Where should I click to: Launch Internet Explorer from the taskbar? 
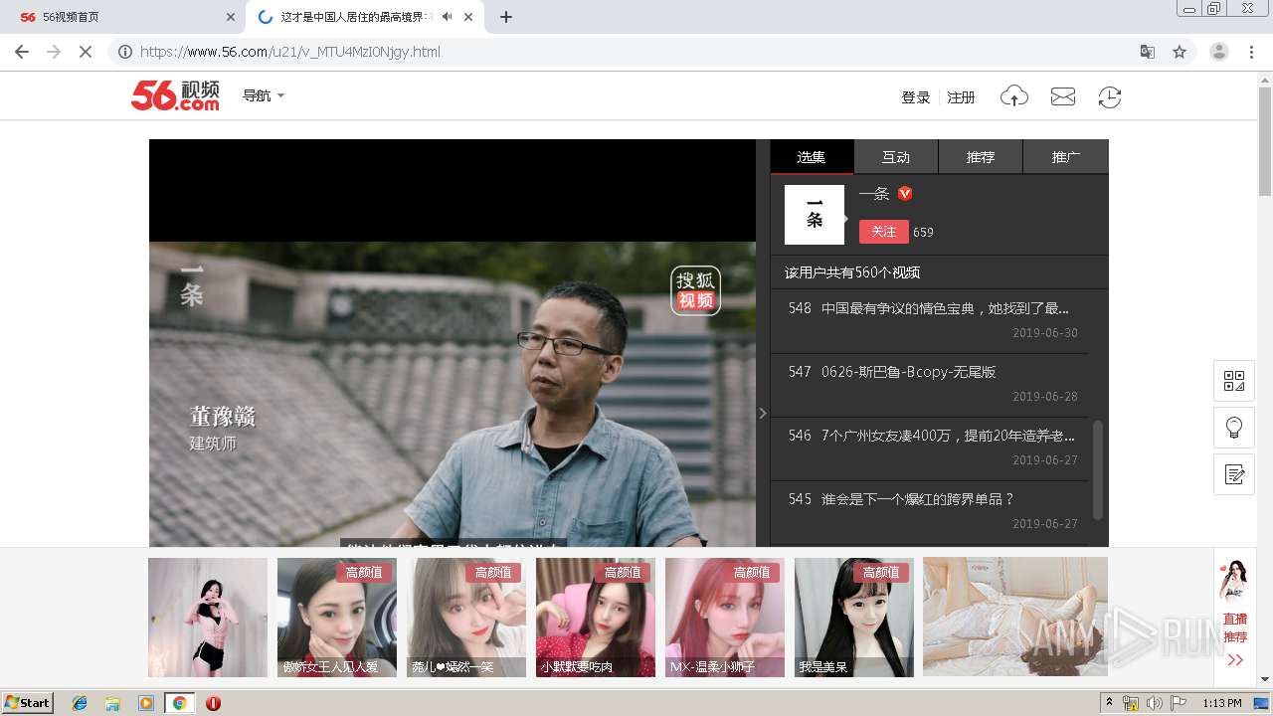tap(80, 703)
